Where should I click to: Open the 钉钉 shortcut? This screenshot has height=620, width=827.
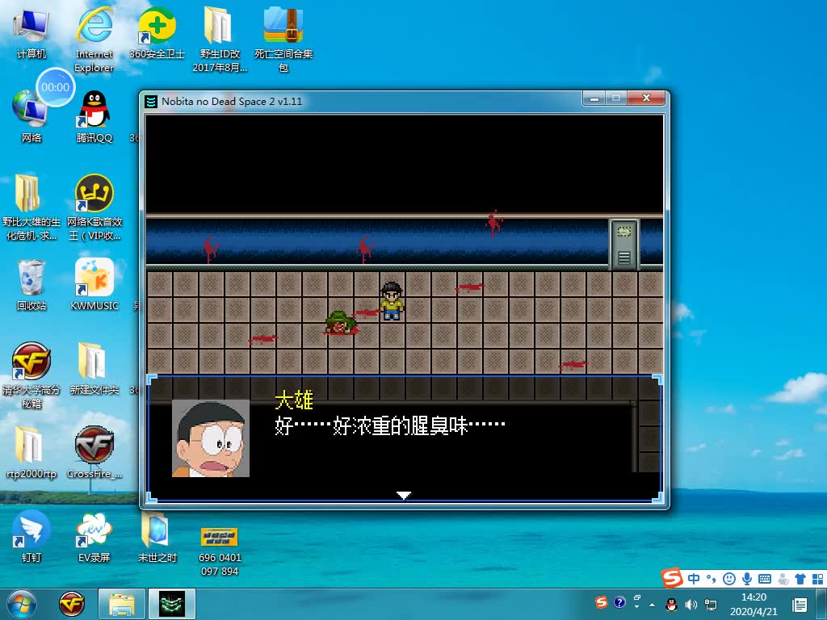[31, 536]
